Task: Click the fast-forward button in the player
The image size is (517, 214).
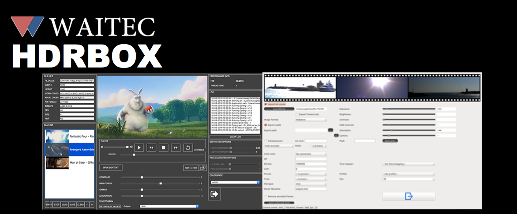Action: click(176, 147)
